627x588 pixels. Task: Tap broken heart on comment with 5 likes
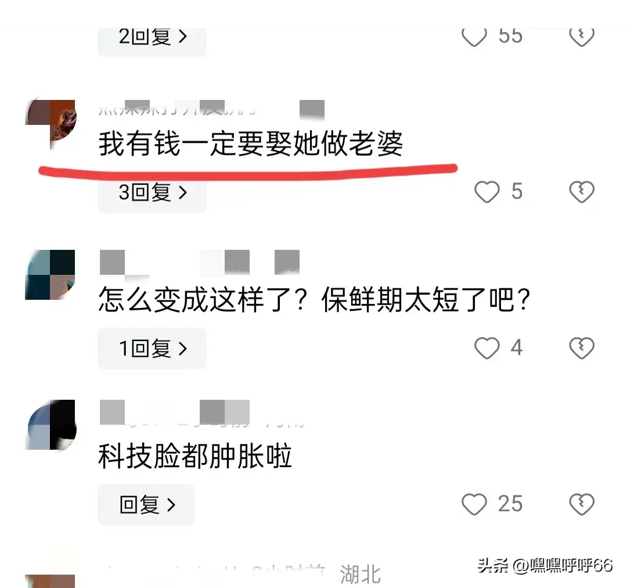[581, 191]
